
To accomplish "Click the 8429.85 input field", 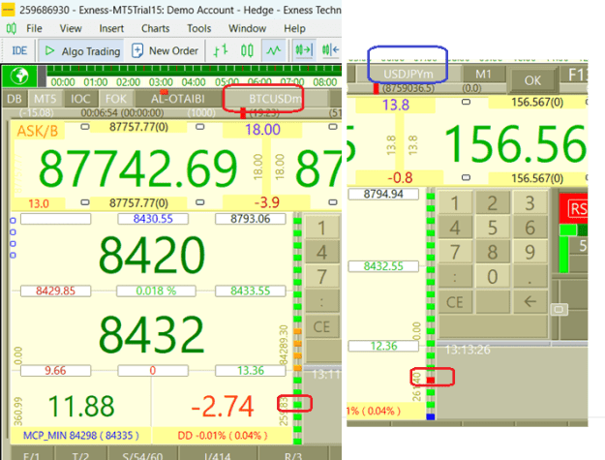I will click(55, 291).
